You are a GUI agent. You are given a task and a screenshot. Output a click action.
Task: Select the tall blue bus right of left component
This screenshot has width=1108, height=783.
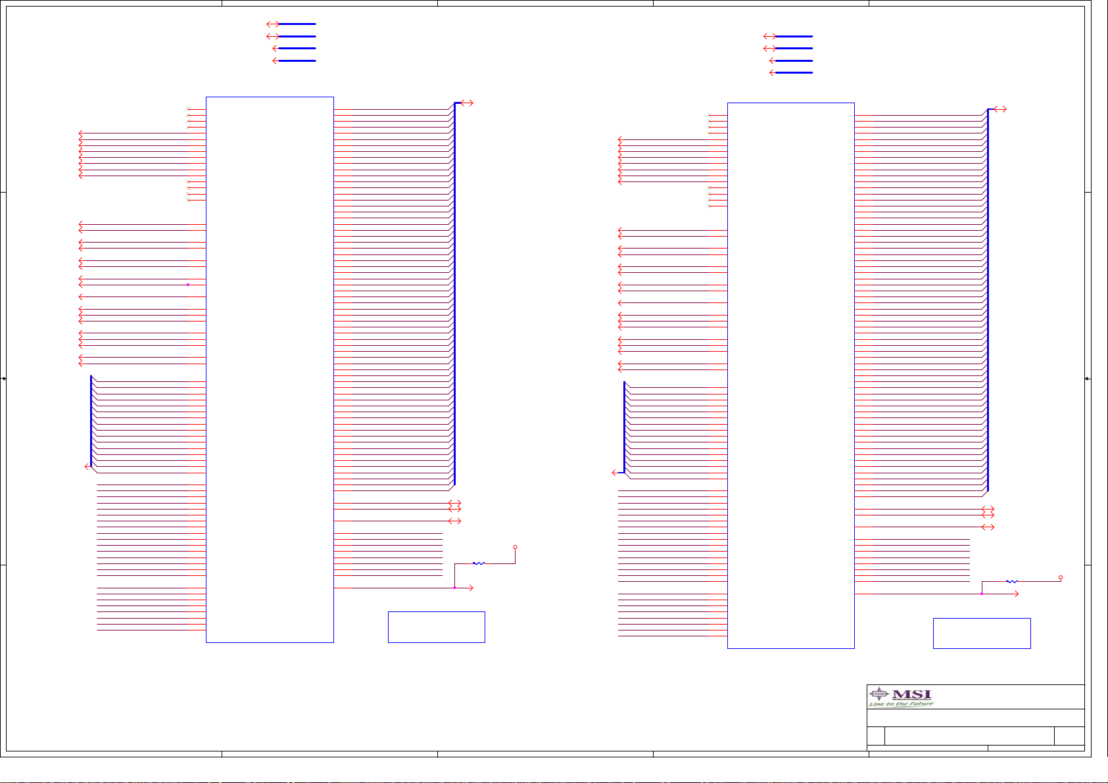pyautogui.click(x=454, y=294)
